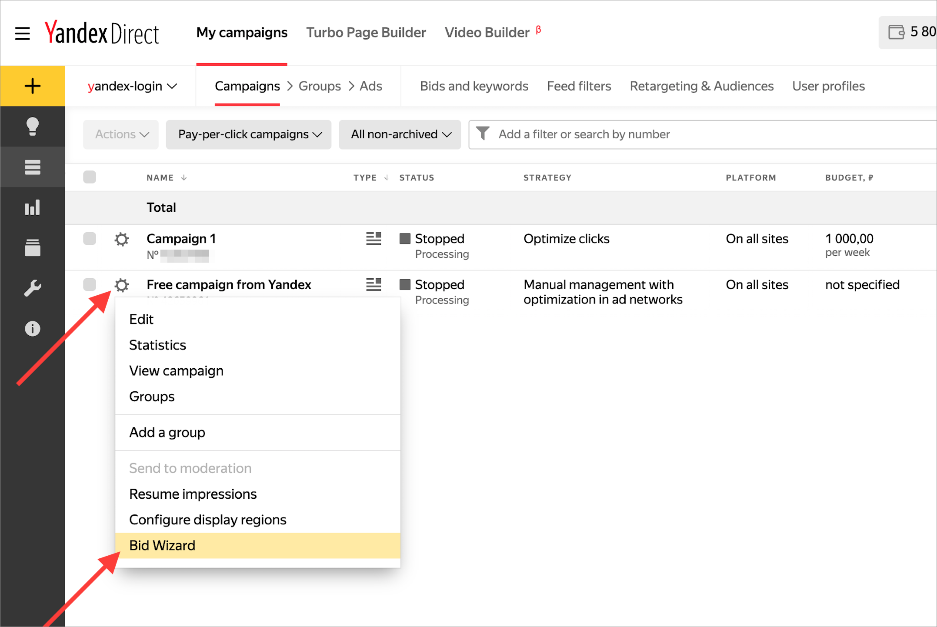Click the yellow plus create button
The width and height of the screenshot is (937, 627).
tap(33, 86)
